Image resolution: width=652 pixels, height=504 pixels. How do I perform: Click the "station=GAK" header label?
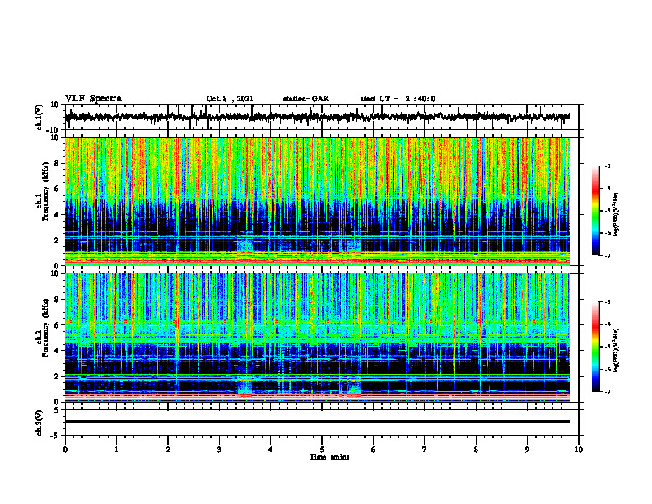(306, 99)
